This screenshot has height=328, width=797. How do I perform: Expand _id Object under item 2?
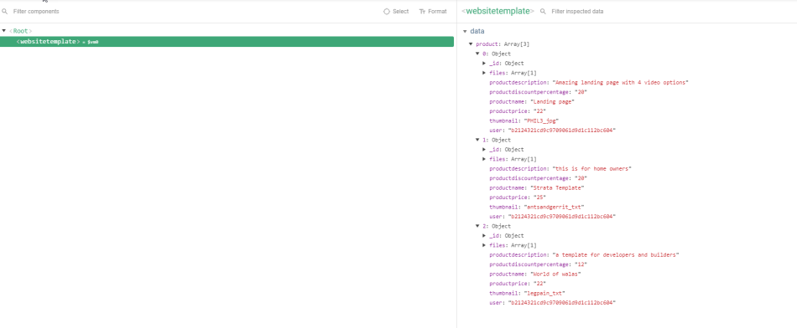484,236
